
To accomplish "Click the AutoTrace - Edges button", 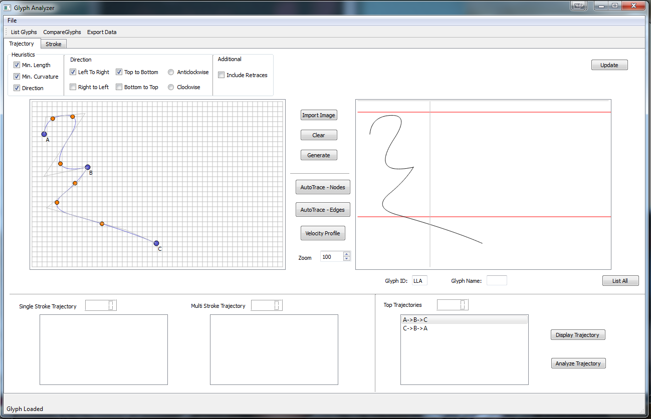I will (323, 210).
